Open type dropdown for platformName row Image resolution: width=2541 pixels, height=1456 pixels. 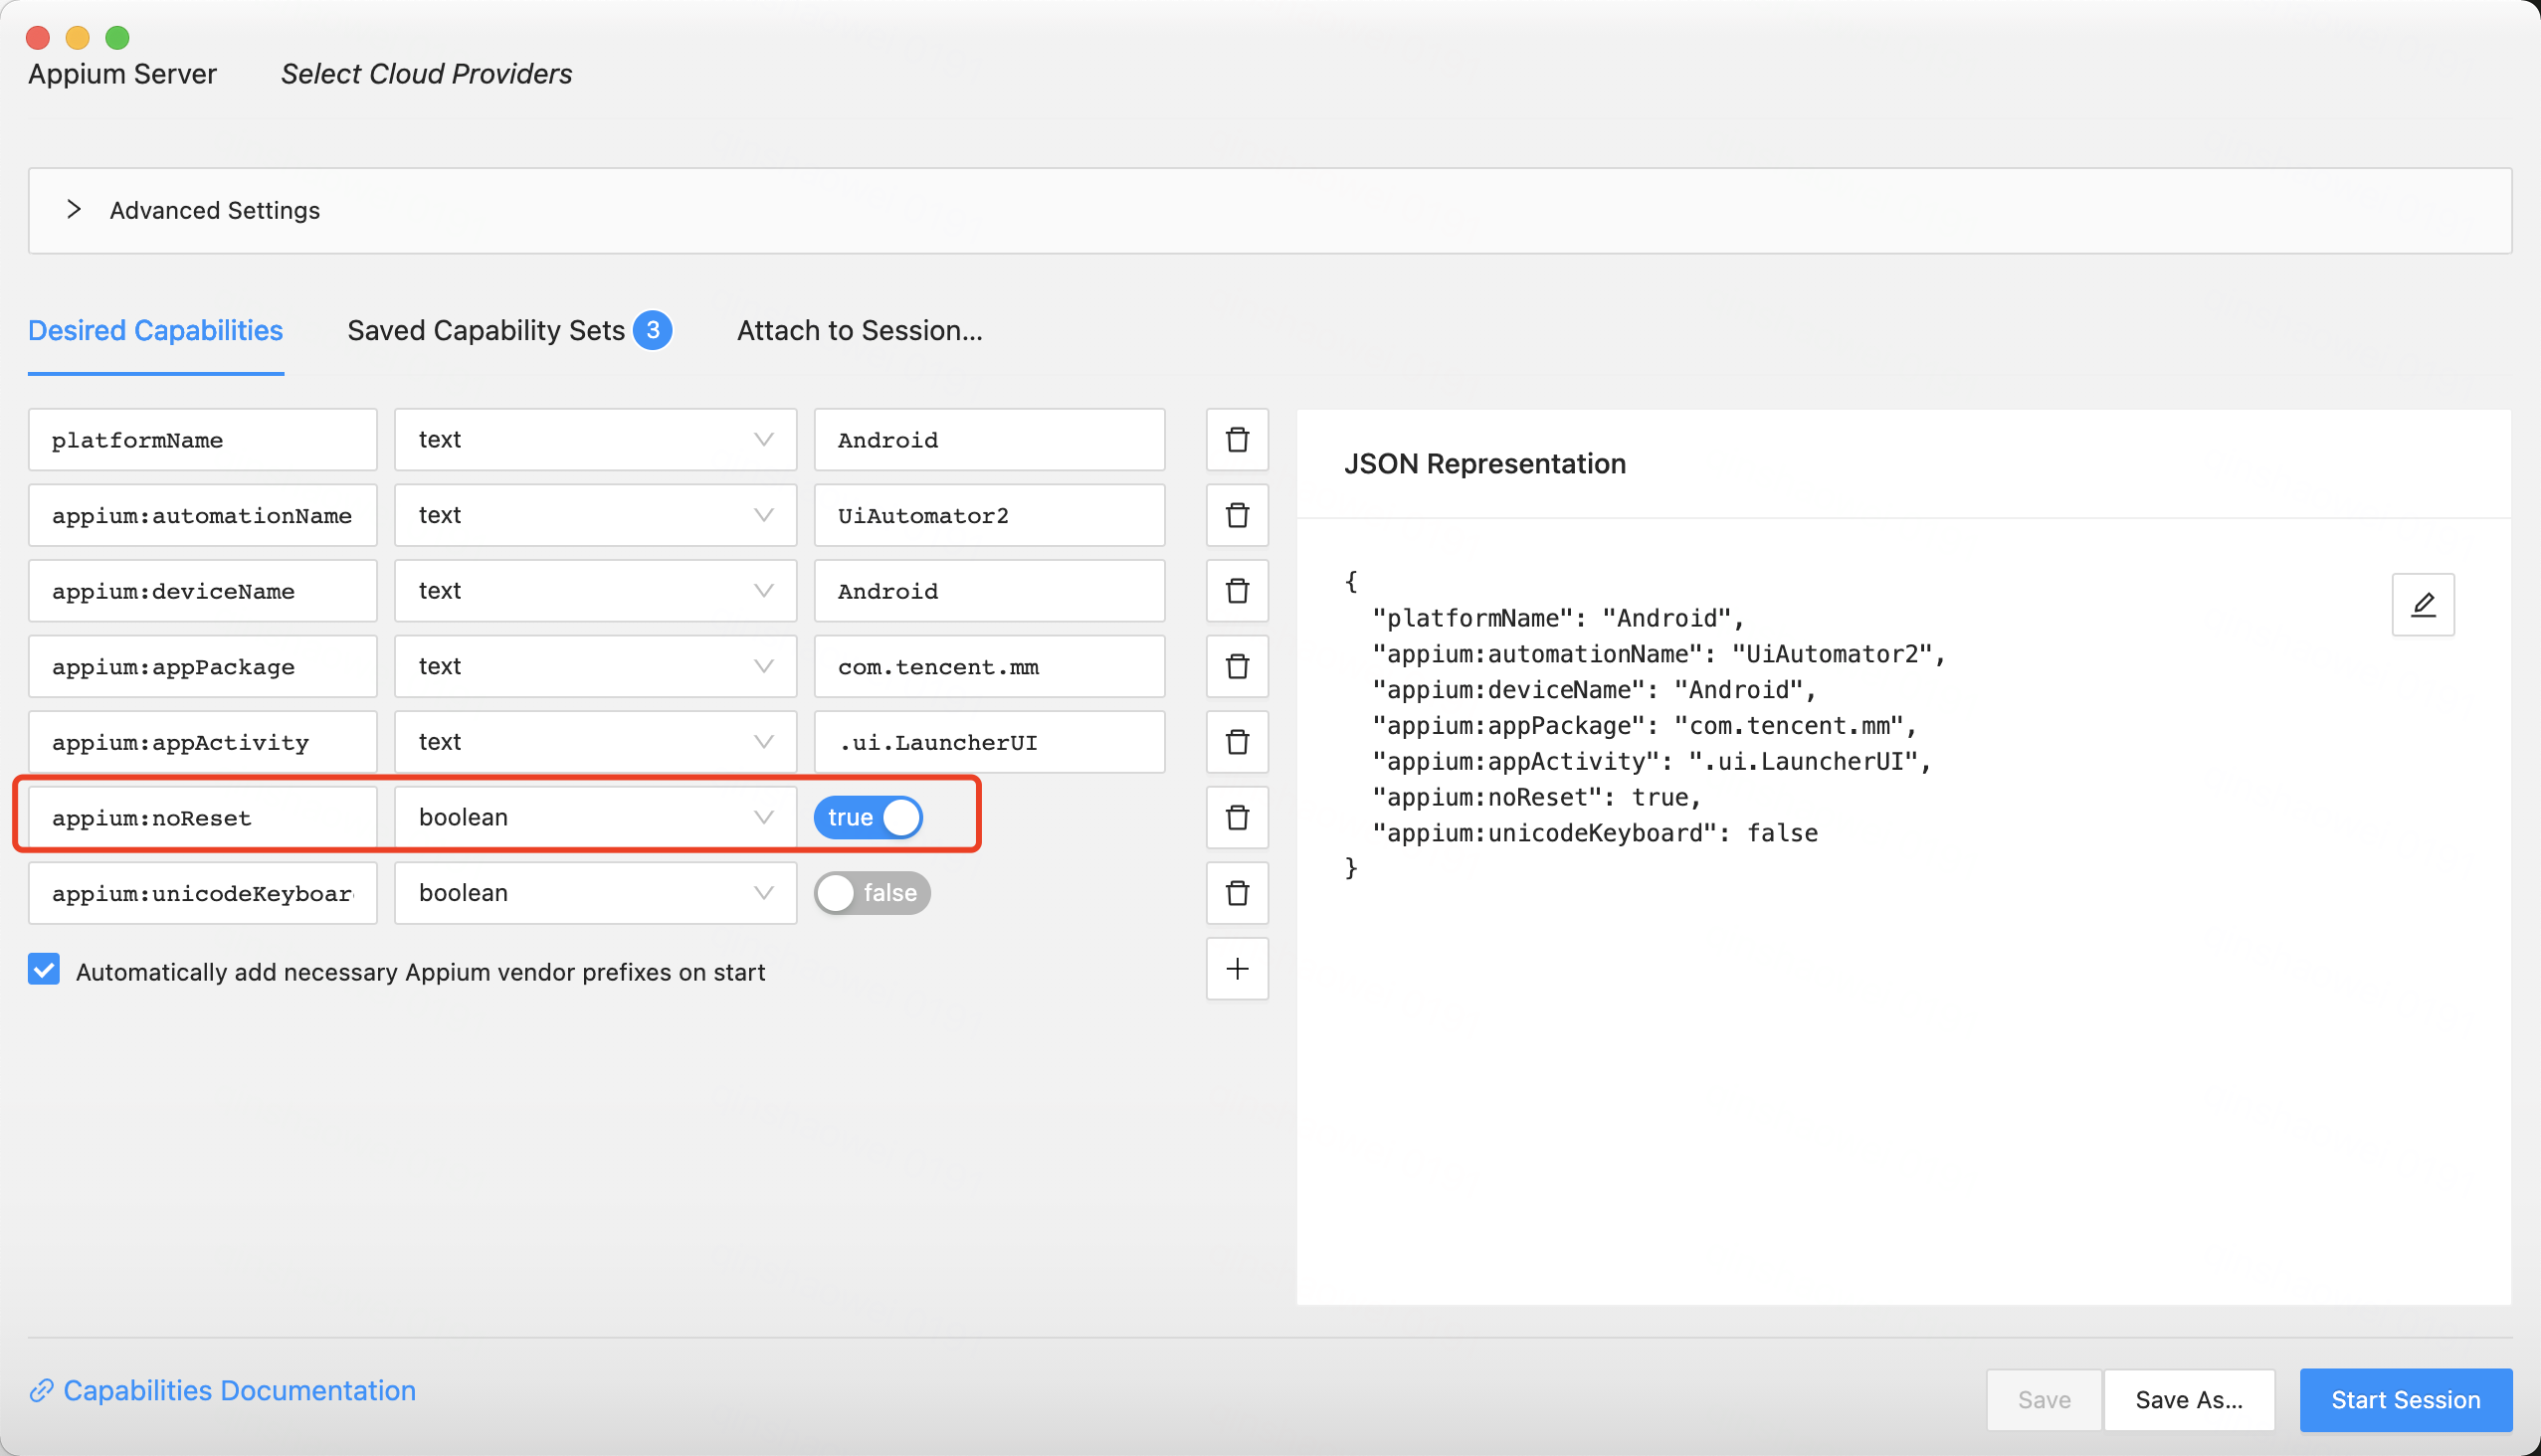[595, 440]
